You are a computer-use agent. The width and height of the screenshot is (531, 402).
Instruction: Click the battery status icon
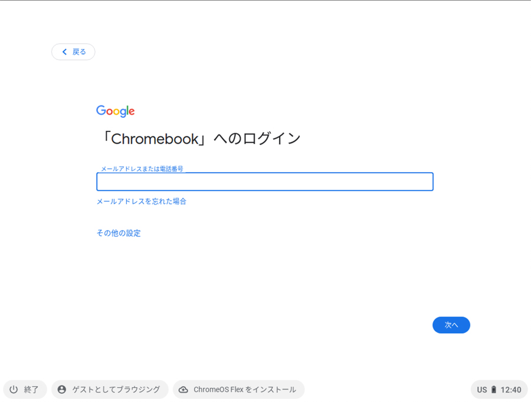point(494,390)
